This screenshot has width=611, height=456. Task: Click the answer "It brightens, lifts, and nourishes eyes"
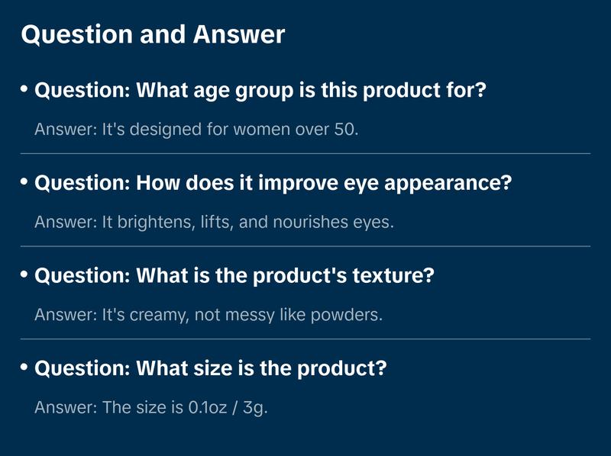tap(213, 222)
